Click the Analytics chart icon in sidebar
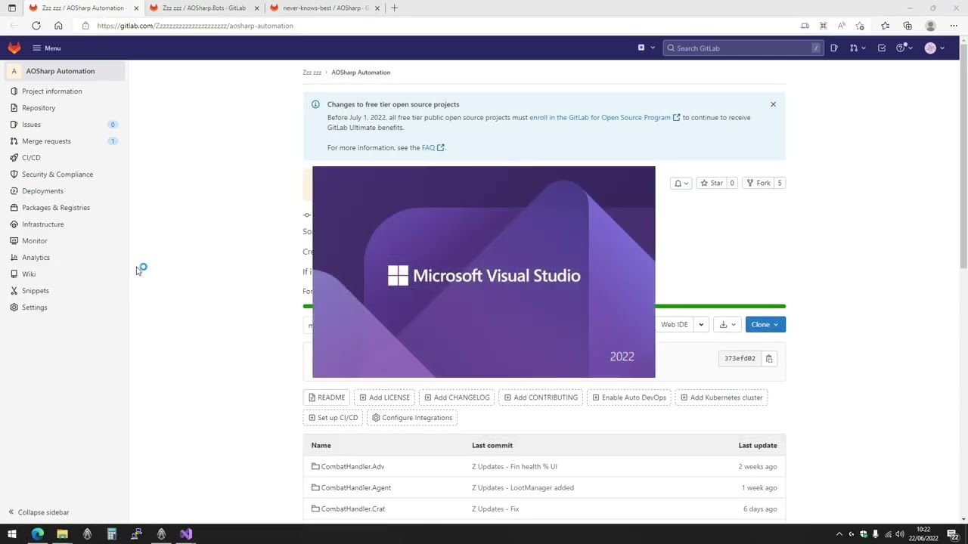 click(14, 258)
